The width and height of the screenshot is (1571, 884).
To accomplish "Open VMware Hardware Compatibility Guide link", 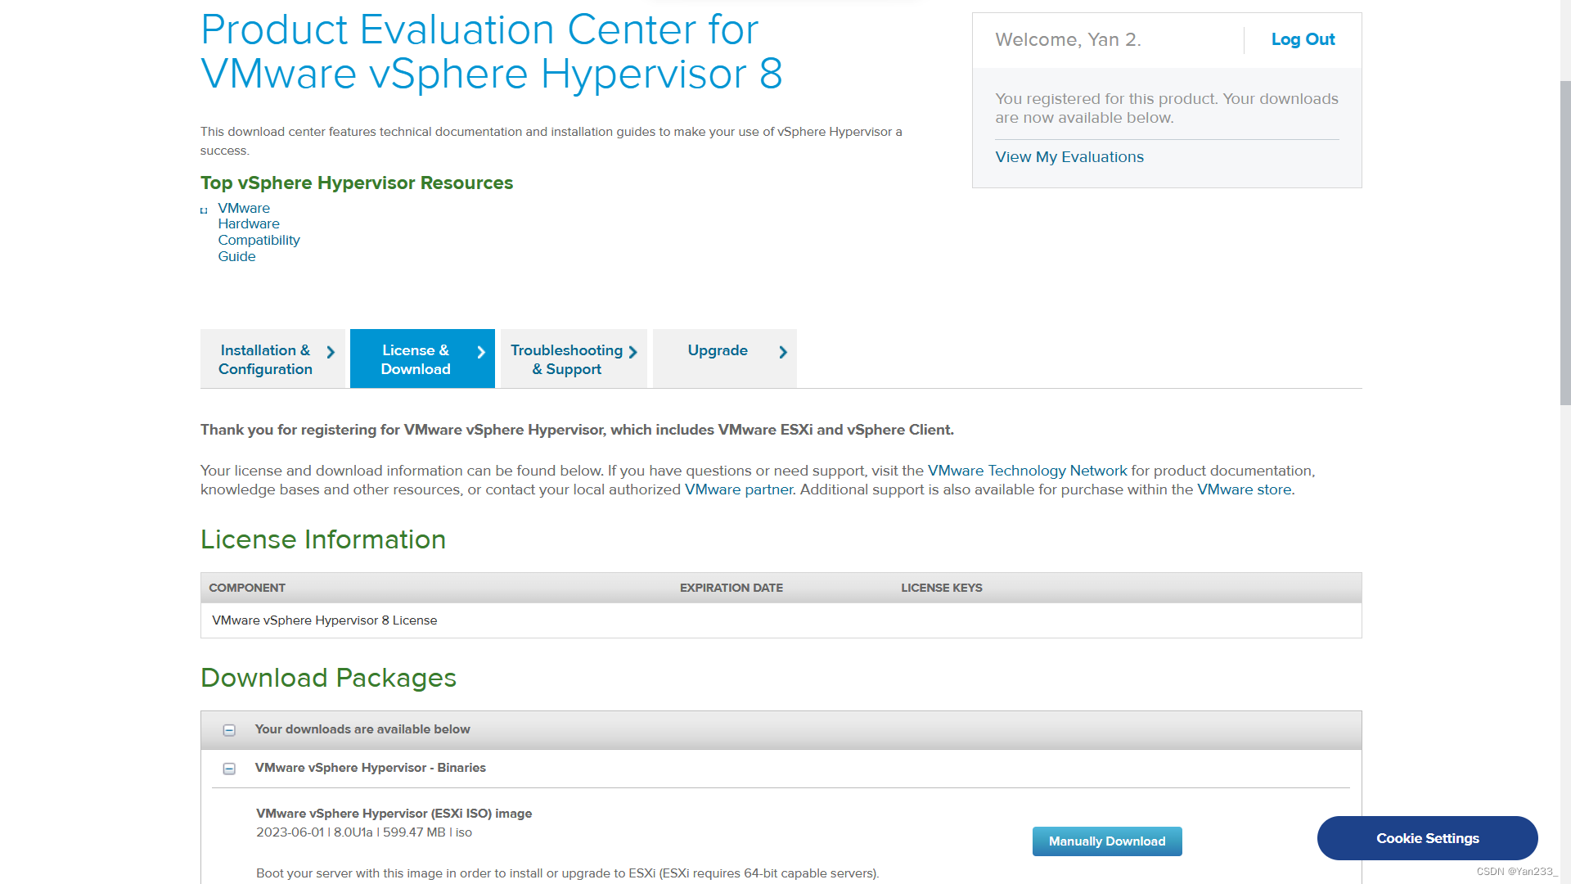I will point(259,232).
